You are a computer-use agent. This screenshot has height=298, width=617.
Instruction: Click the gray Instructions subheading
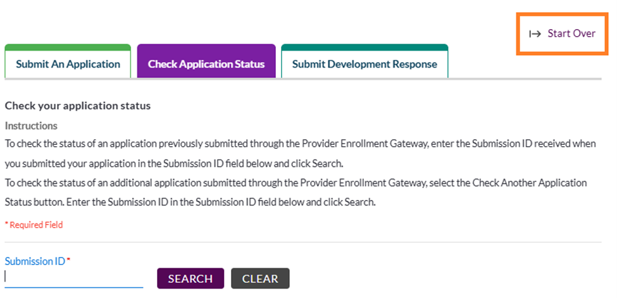pos(31,126)
